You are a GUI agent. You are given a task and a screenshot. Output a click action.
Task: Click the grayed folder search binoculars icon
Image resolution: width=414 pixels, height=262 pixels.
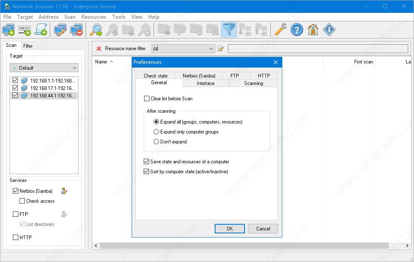click(213, 30)
